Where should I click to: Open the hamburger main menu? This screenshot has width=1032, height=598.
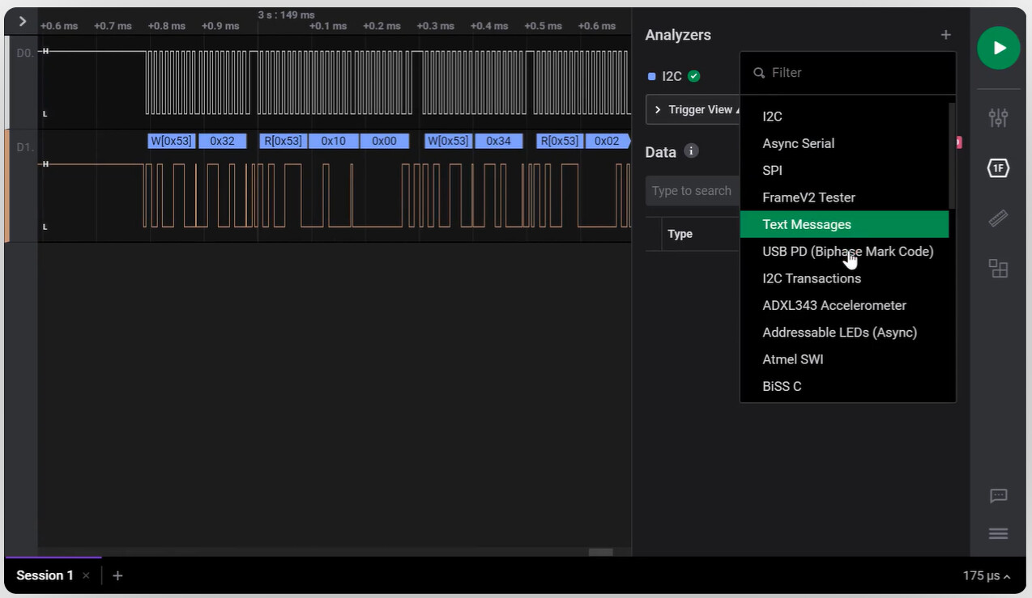tap(998, 533)
